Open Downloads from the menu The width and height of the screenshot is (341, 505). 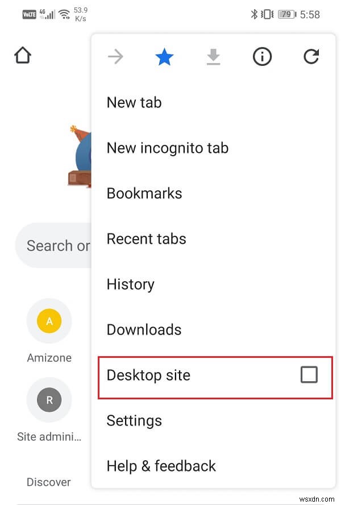pyautogui.click(x=144, y=329)
